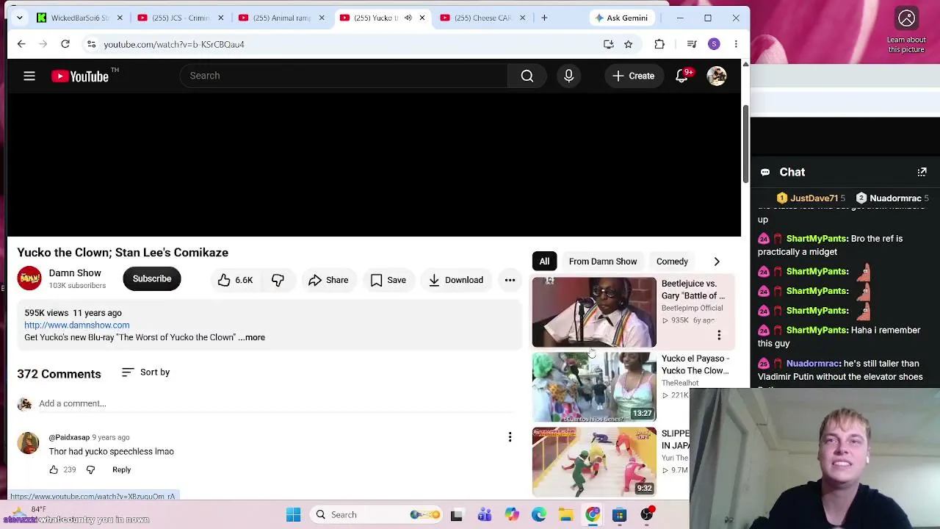The height and width of the screenshot is (529, 940).
Task: Open the new tab plus button
Action: (544, 18)
